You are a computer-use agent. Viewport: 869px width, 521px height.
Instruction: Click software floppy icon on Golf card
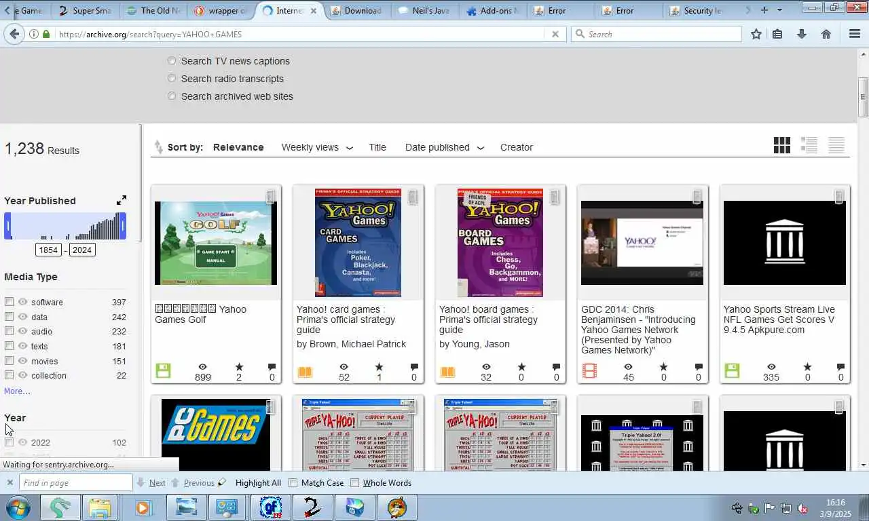(x=163, y=371)
